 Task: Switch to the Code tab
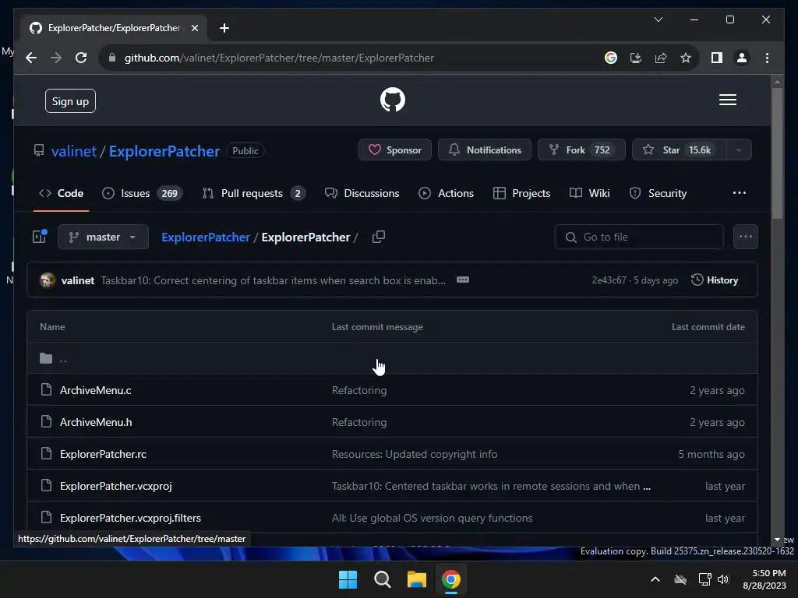point(61,193)
